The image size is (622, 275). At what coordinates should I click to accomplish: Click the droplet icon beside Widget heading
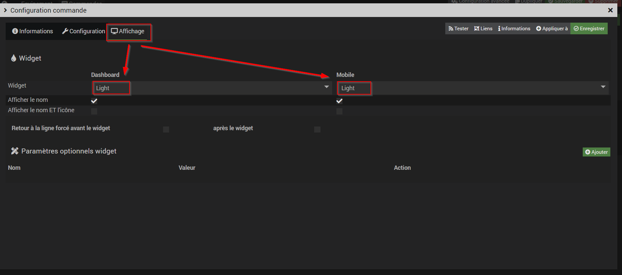[x=14, y=58]
